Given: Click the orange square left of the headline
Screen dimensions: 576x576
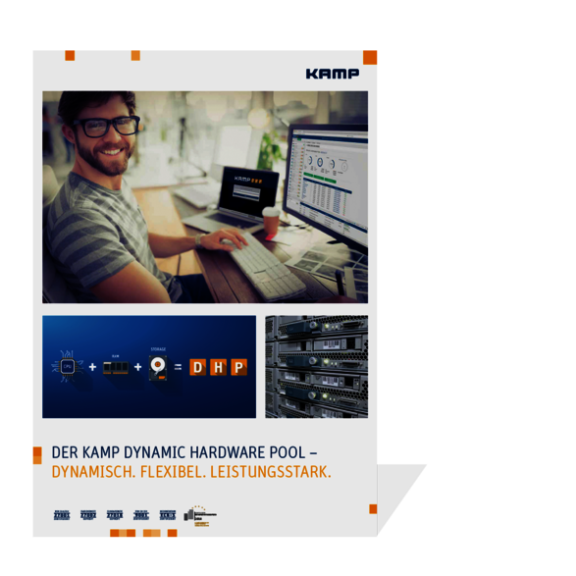Looking at the screenshot, I should pyautogui.click(x=37, y=455).
